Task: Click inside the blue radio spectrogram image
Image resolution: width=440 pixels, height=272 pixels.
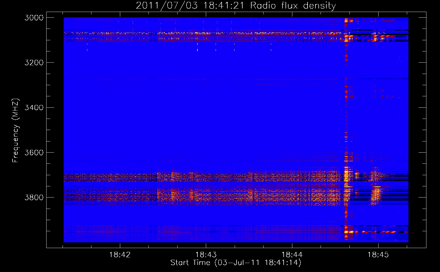Action: [x=236, y=130]
